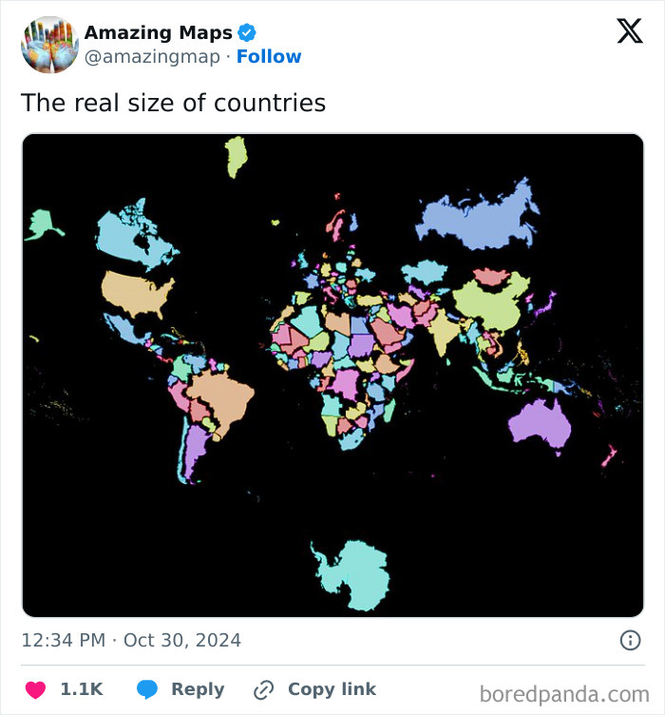Click the @amazingmap handle
The height and width of the screenshot is (715, 665).
click(x=153, y=57)
